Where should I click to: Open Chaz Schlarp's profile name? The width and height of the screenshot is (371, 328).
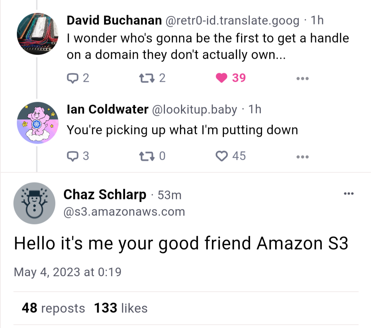point(105,195)
